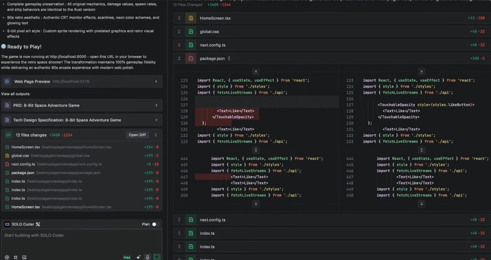Collapse the package.json diff section

click(179, 59)
